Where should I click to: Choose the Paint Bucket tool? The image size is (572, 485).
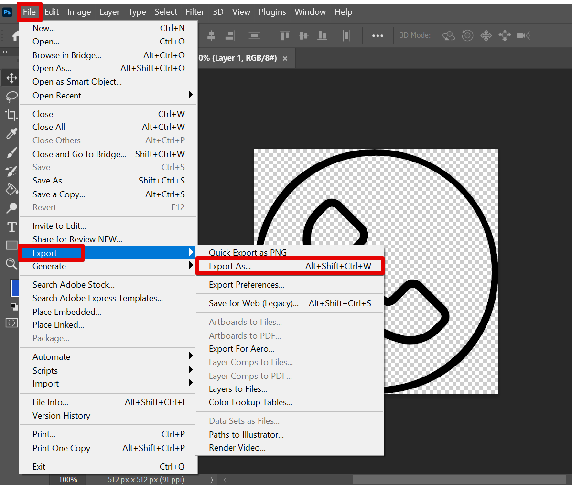[11, 190]
